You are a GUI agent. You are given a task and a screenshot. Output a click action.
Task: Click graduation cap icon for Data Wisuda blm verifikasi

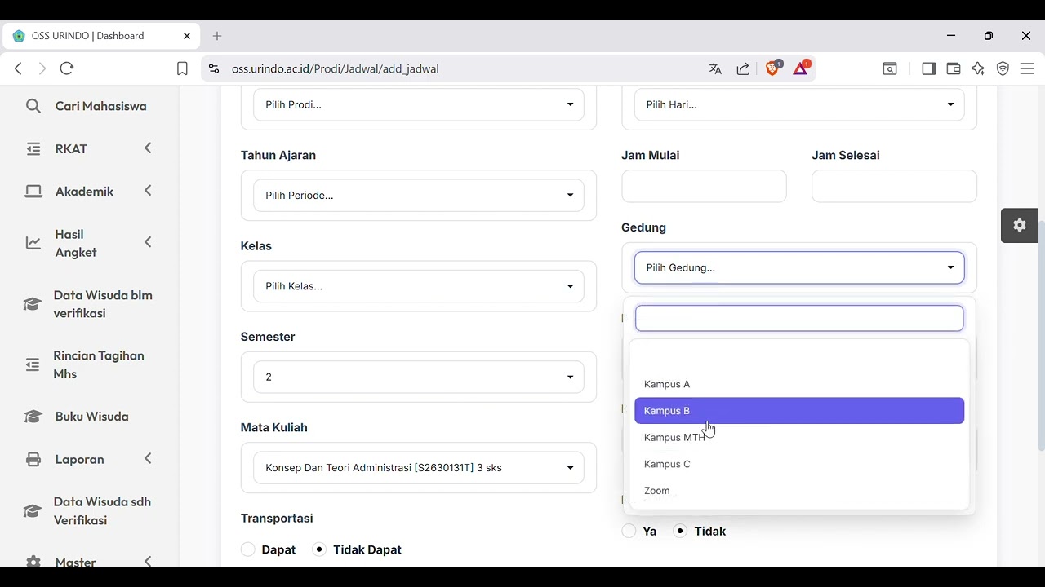point(33,304)
